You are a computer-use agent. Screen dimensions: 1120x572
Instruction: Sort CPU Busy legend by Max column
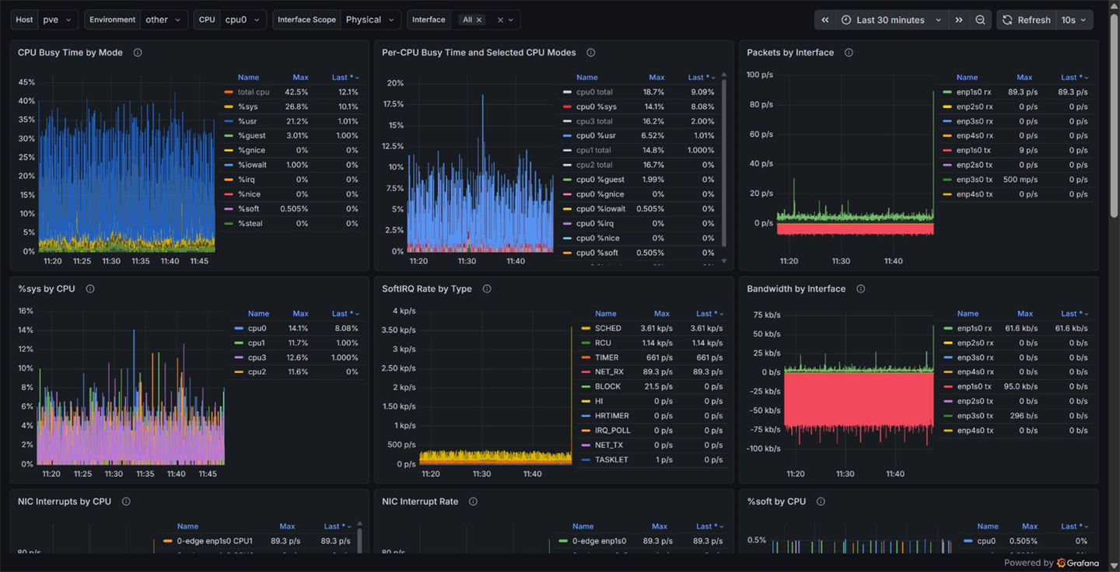[300, 78]
